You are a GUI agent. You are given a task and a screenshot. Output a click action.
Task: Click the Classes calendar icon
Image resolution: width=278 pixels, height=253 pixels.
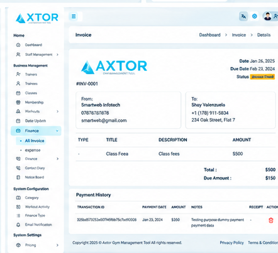tap(18, 93)
